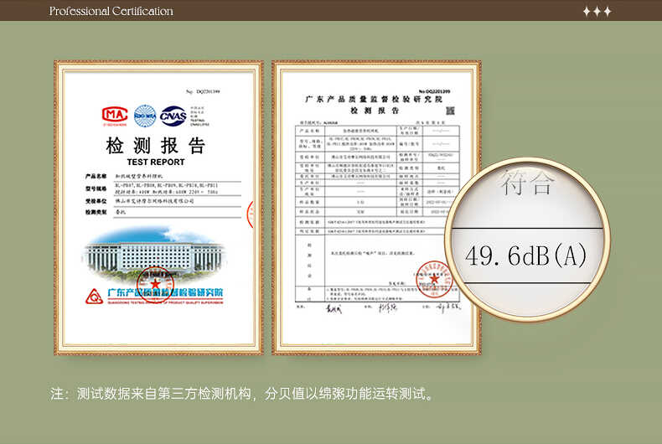
Task: Click the 产品名称 label on left certificate
Action: (96, 176)
